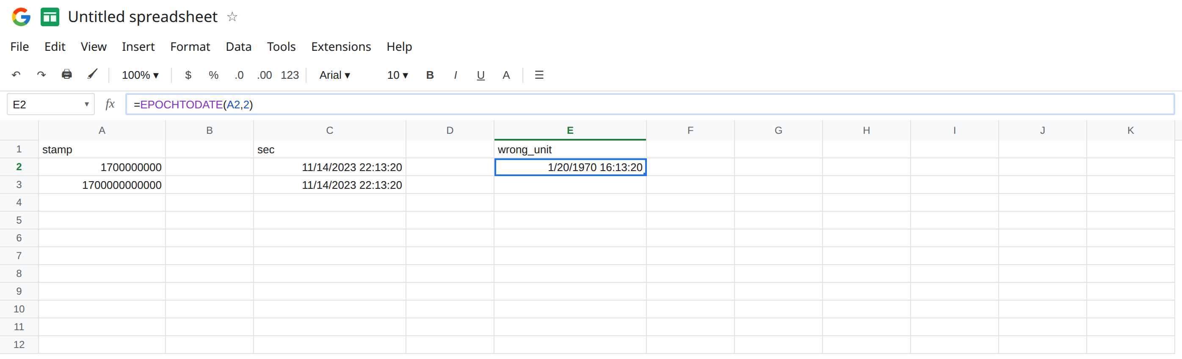Print the spreadsheet with printer icon
This screenshot has height=359, width=1182.
[66, 75]
